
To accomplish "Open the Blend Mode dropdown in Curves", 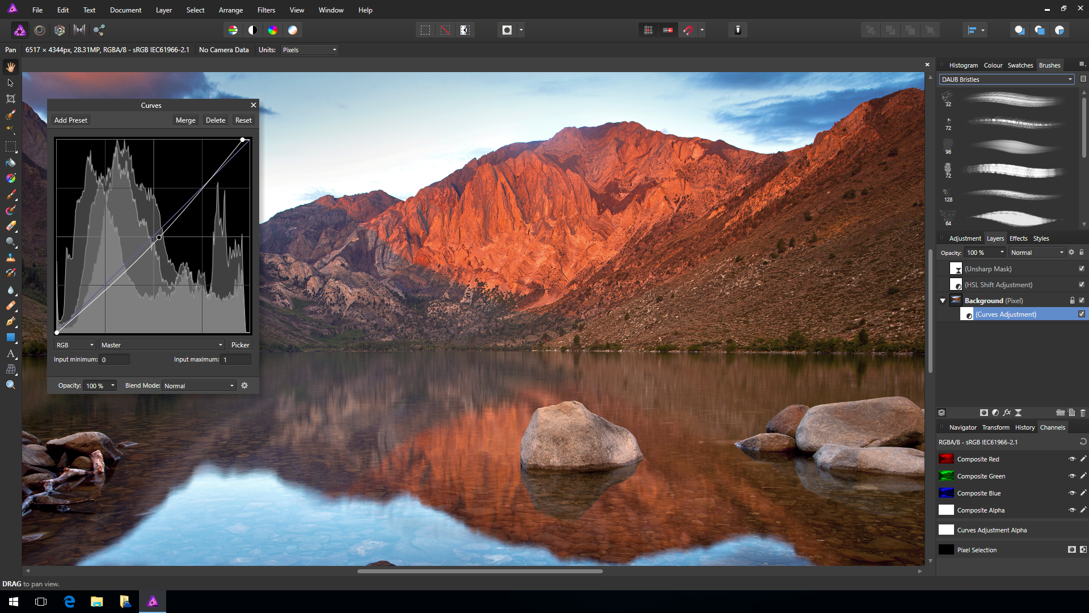I will (198, 385).
